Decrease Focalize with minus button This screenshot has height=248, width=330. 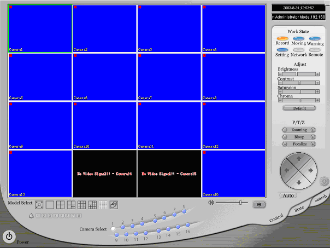coord(285,144)
